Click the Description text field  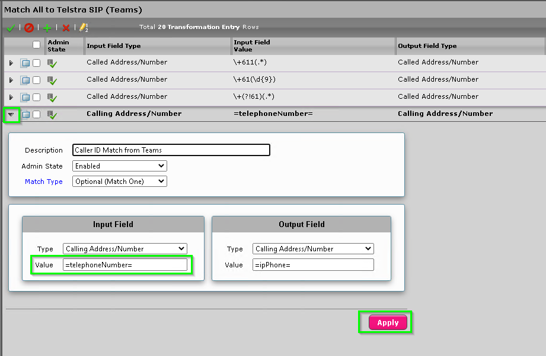click(x=171, y=150)
